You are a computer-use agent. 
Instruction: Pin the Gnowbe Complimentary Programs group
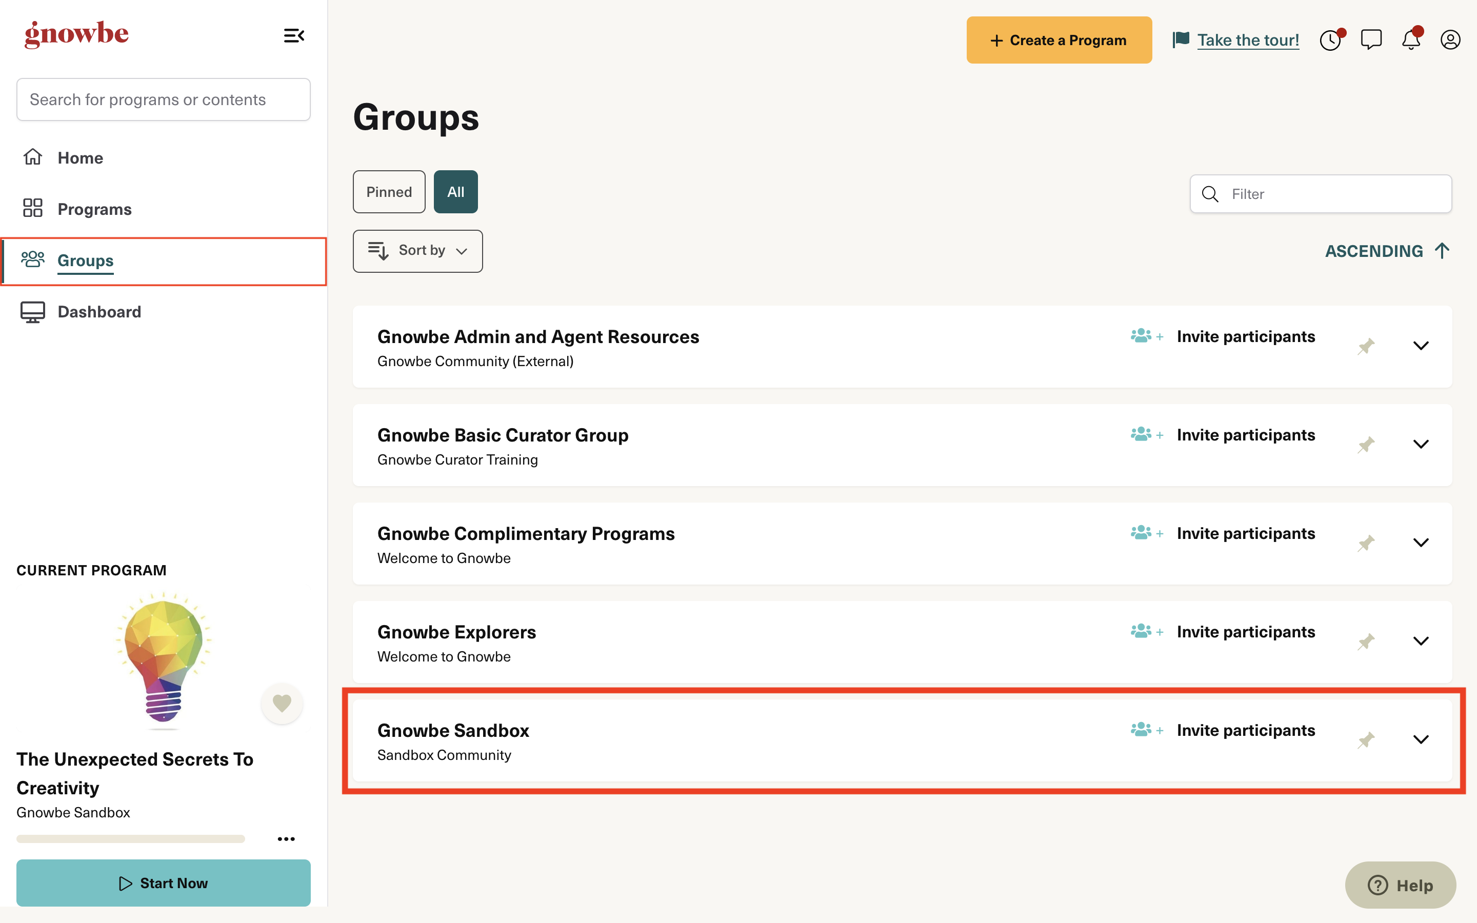1366,543
